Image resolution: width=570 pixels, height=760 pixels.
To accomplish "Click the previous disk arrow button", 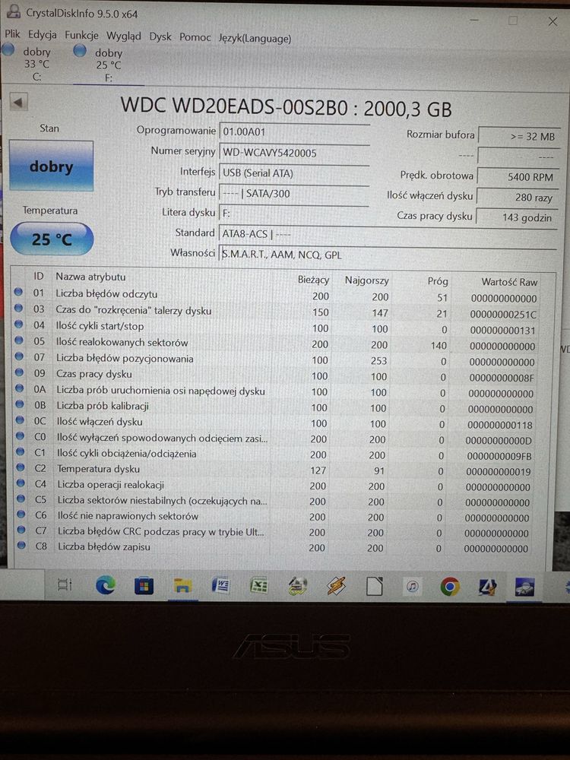I will pos(18,103).
